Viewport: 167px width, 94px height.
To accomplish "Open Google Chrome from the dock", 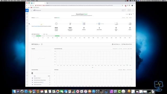I will (x=30, y=91).
